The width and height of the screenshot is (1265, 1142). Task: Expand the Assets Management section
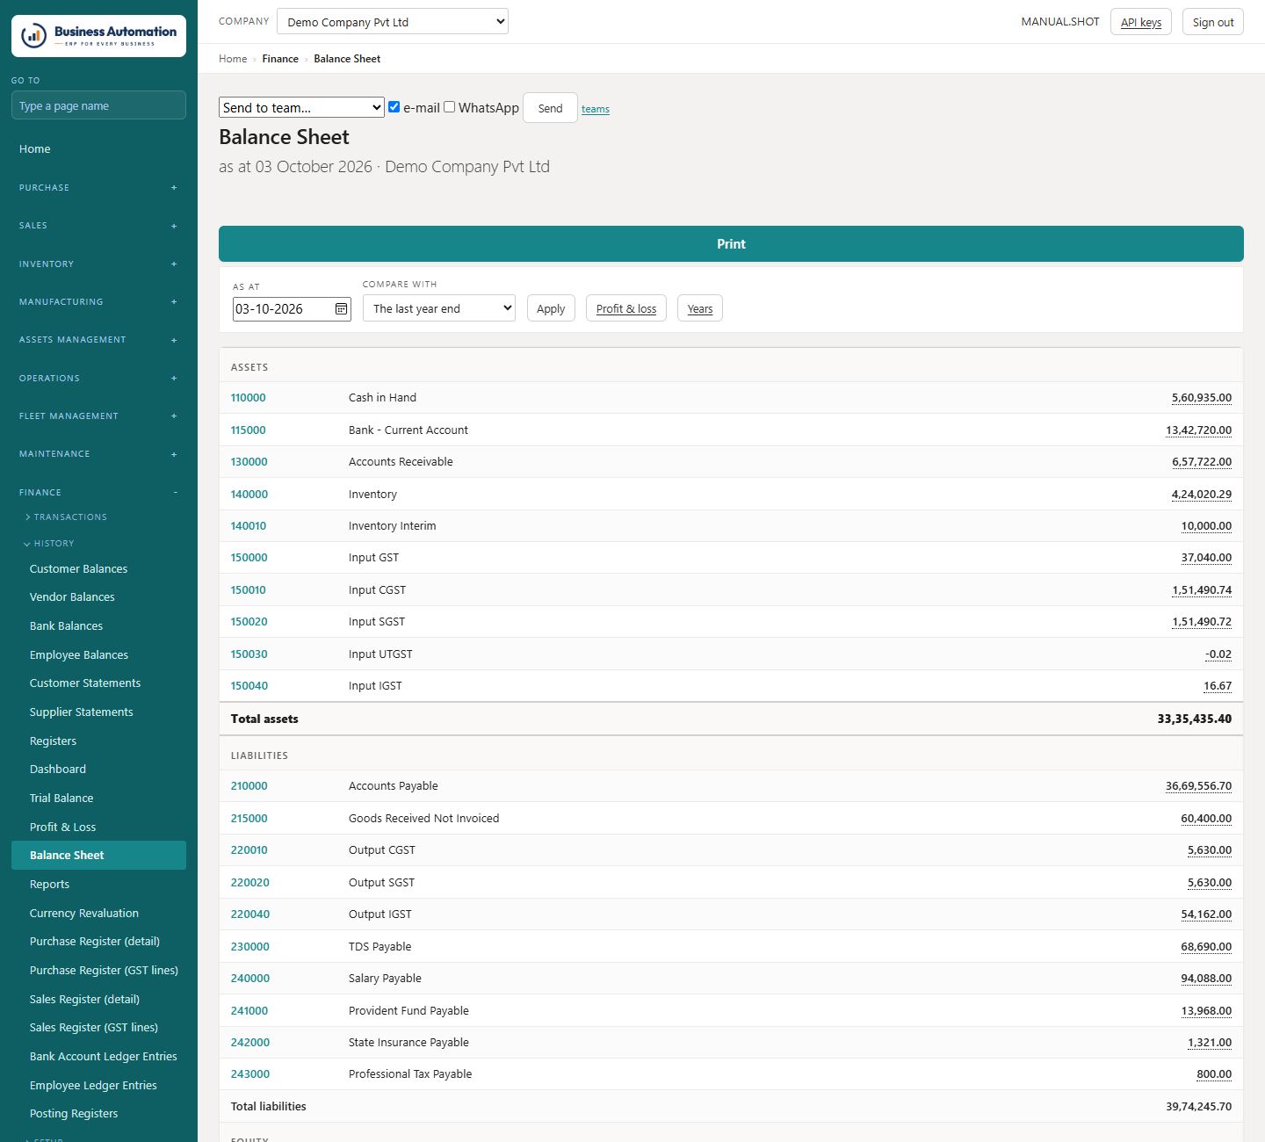coord(98,340)
